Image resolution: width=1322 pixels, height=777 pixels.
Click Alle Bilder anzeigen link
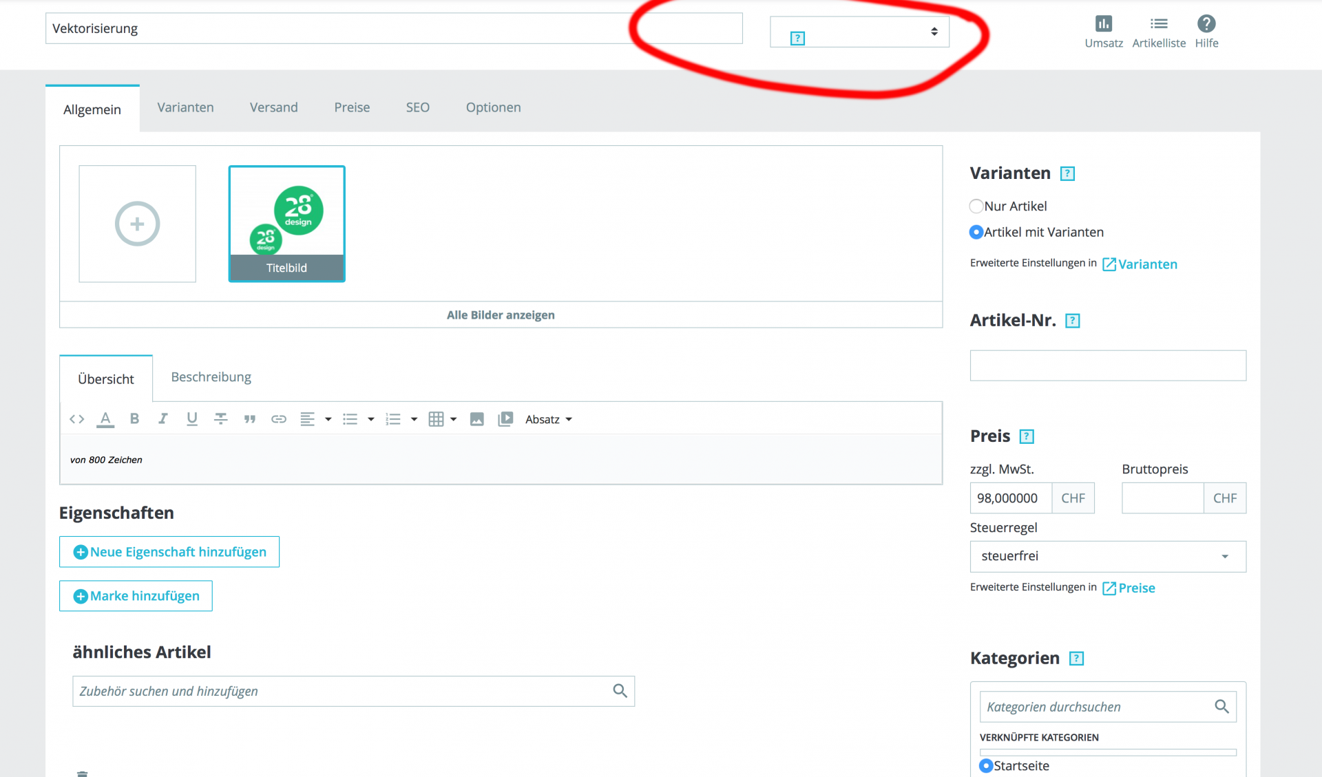coord(501,315)
